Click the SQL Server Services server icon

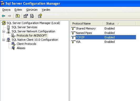click(x=8, y=27)
